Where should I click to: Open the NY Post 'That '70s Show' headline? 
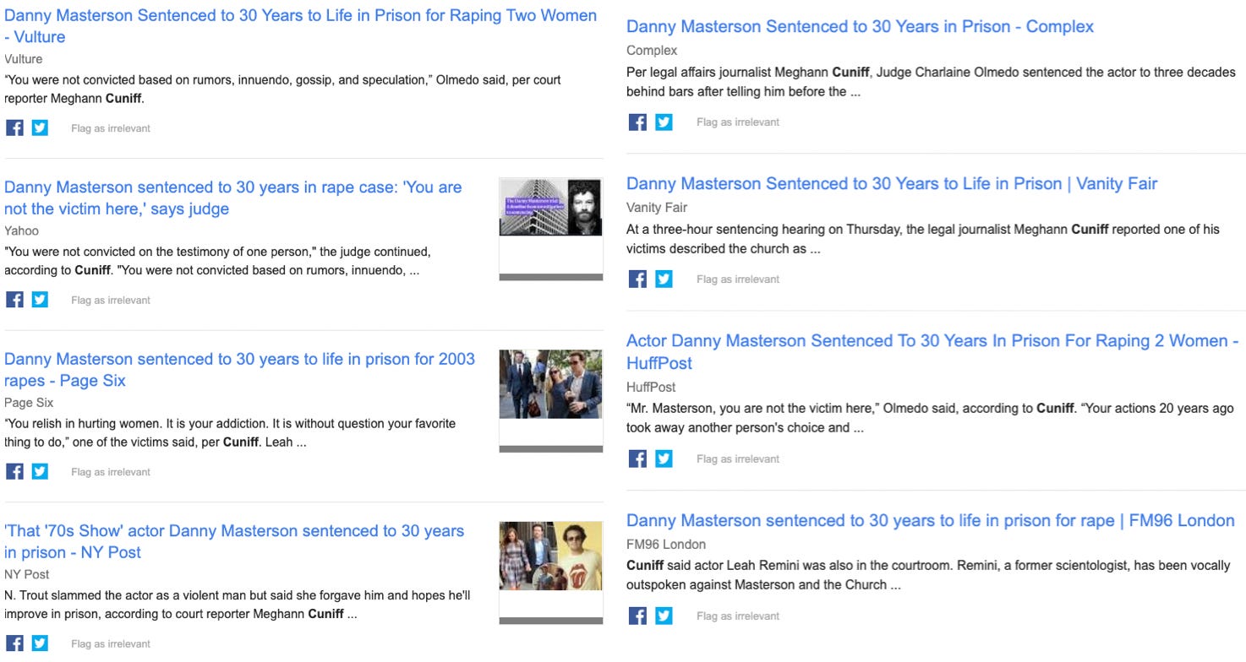point(234,541)
